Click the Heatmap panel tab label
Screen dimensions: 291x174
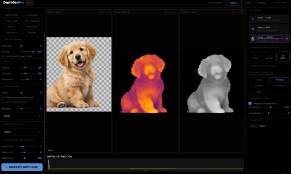tap(122, 12)
